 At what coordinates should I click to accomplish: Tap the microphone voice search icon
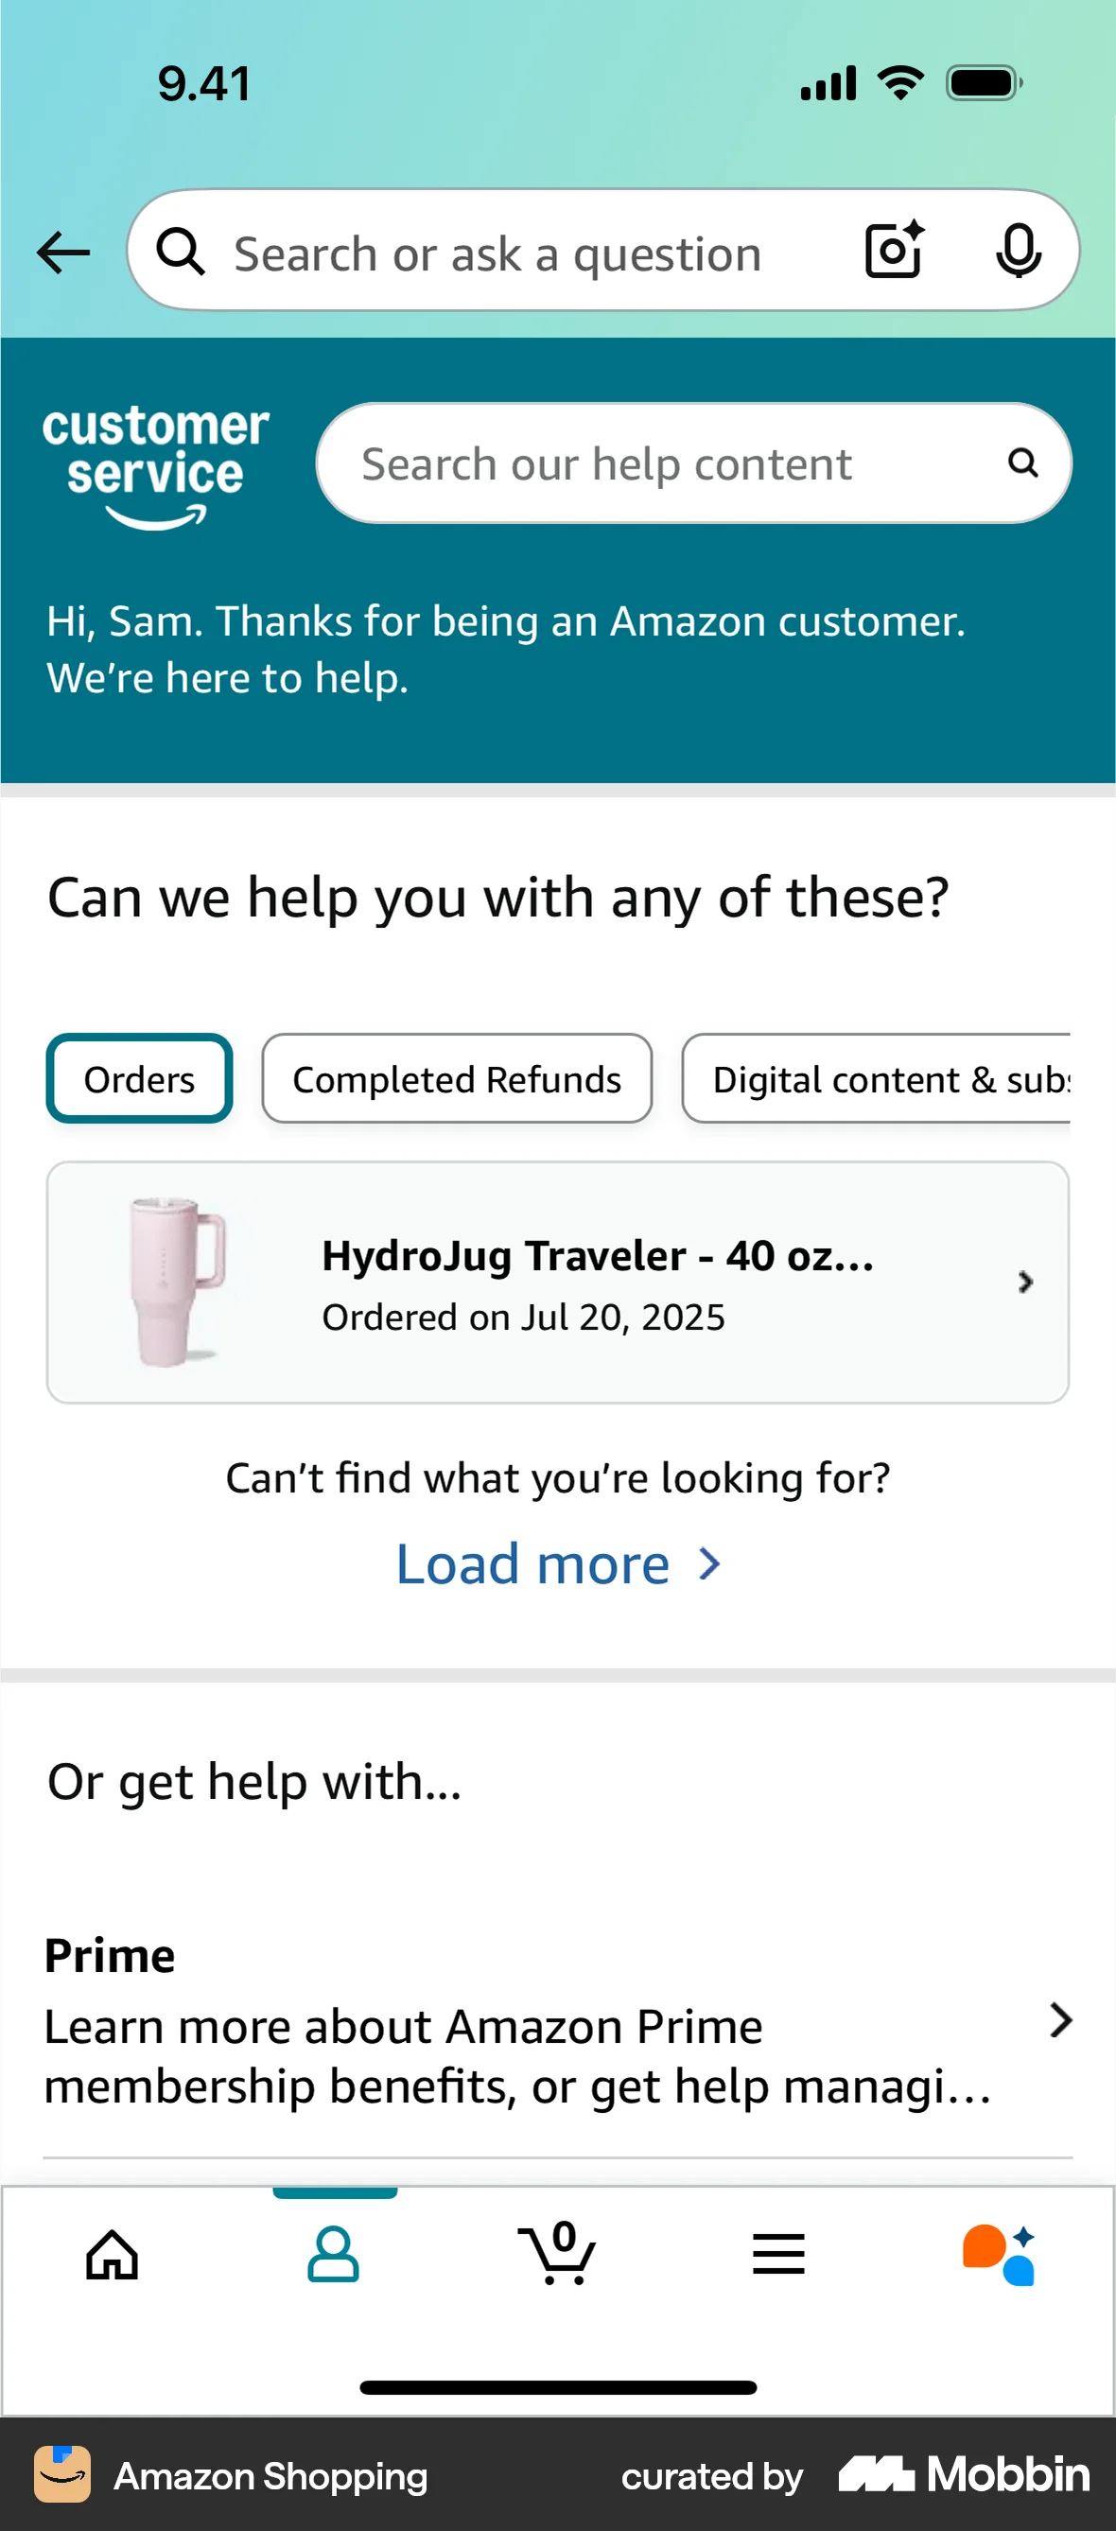point(1019,251)
